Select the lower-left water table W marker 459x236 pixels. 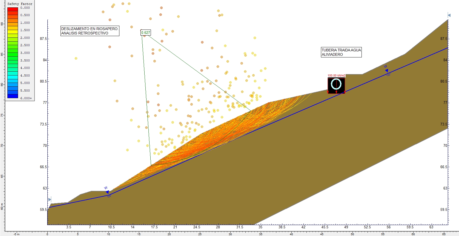[107, 192]
